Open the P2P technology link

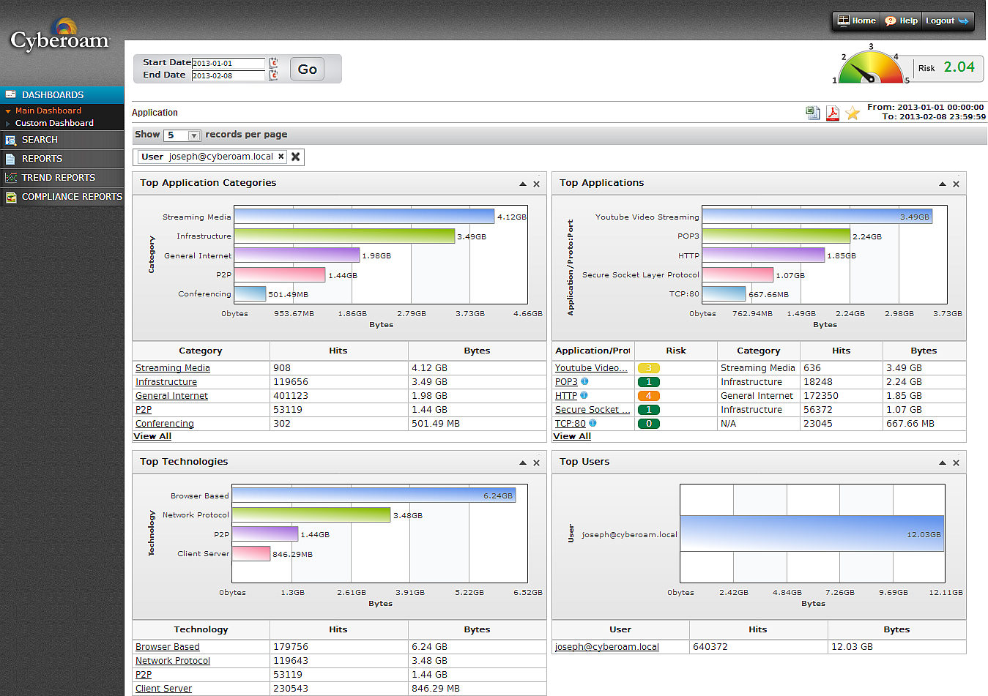[x=144, y=675]
